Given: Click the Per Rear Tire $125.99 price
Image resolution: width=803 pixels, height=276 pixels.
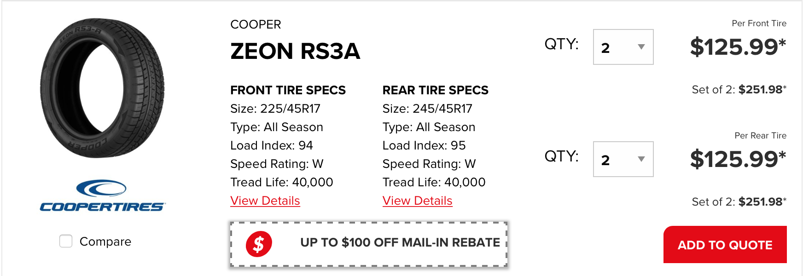Looking at the screenshot, I should point(738,159).
